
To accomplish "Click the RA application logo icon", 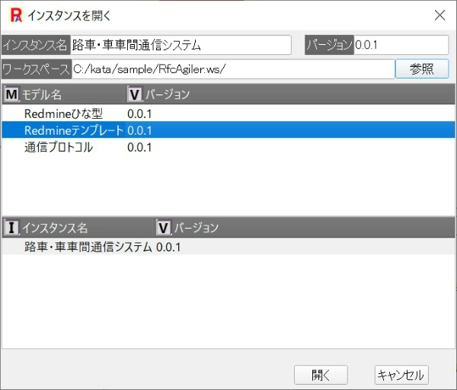I will 16,15.
